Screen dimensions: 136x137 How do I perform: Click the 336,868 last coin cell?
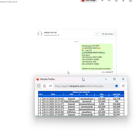pos(117,104)
